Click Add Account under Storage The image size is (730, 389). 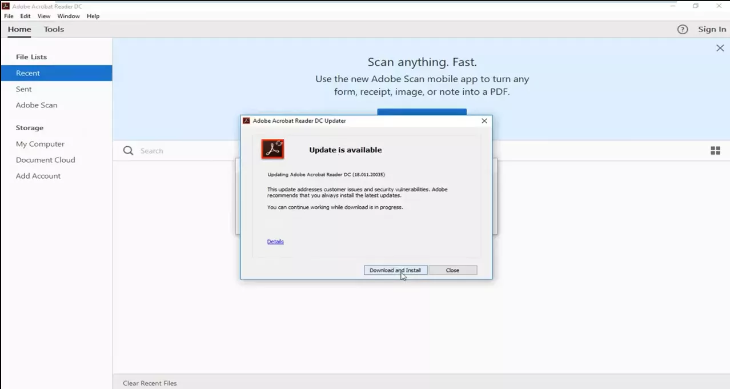[x=38, y=176]
